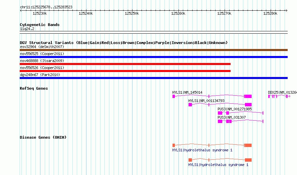
Task: Click first exon of PUS3 NM_001271985 glyph
Action: (x=220, y=113)
